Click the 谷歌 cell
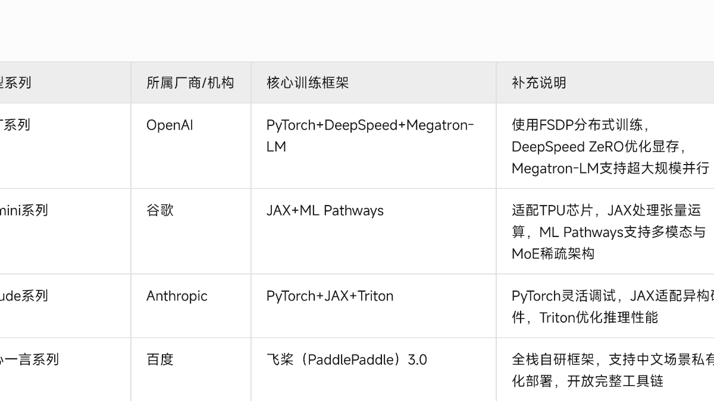714x401 pixels. tap(191, 232)
